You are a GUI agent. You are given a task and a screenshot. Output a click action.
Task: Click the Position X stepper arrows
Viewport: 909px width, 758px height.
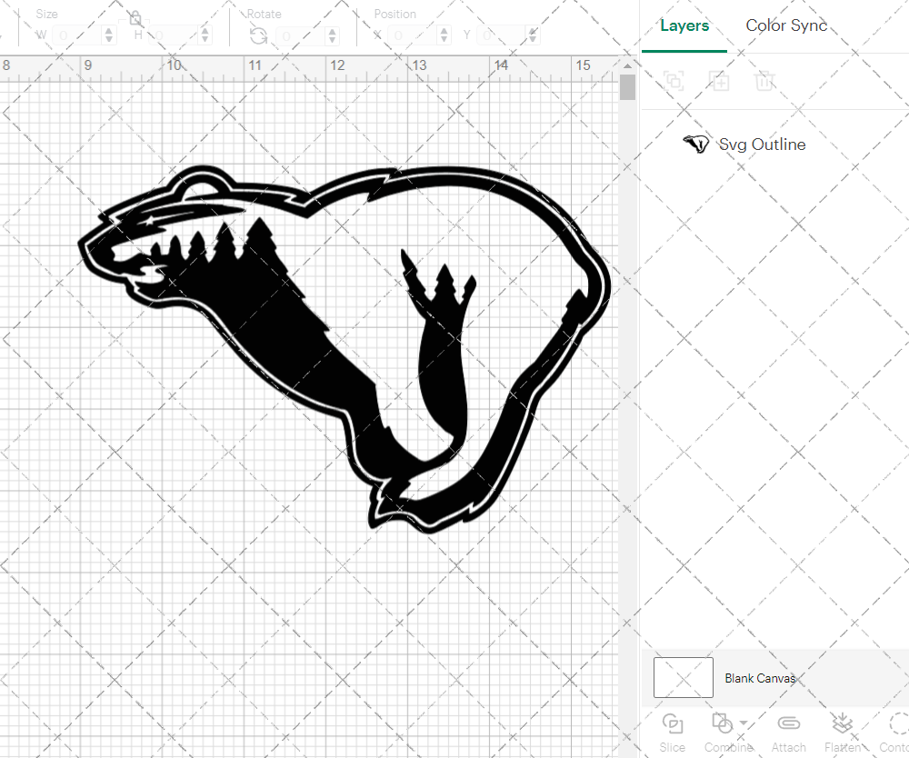point(445,36)
